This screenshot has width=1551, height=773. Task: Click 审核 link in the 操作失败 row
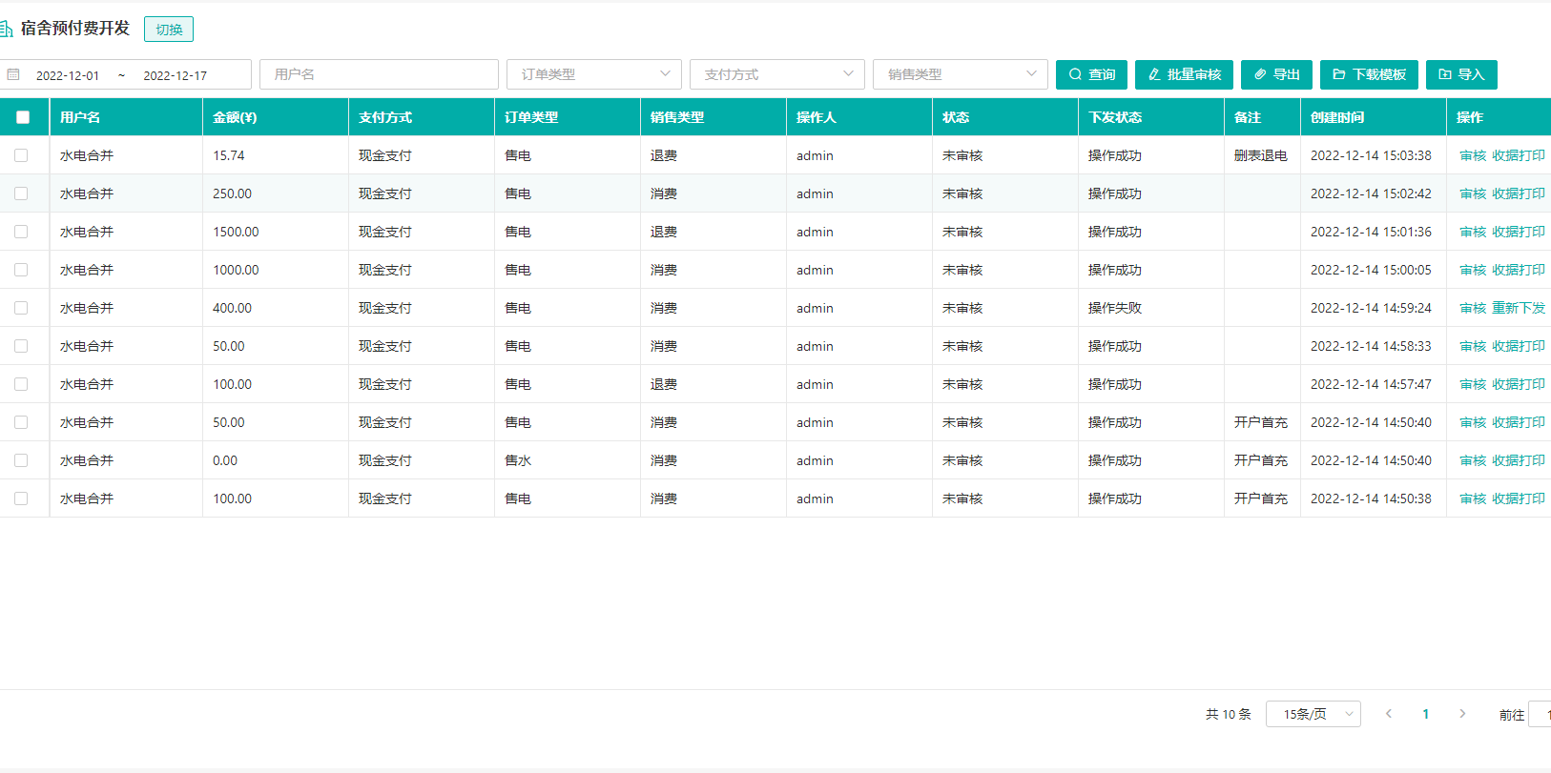[1473, 308]
